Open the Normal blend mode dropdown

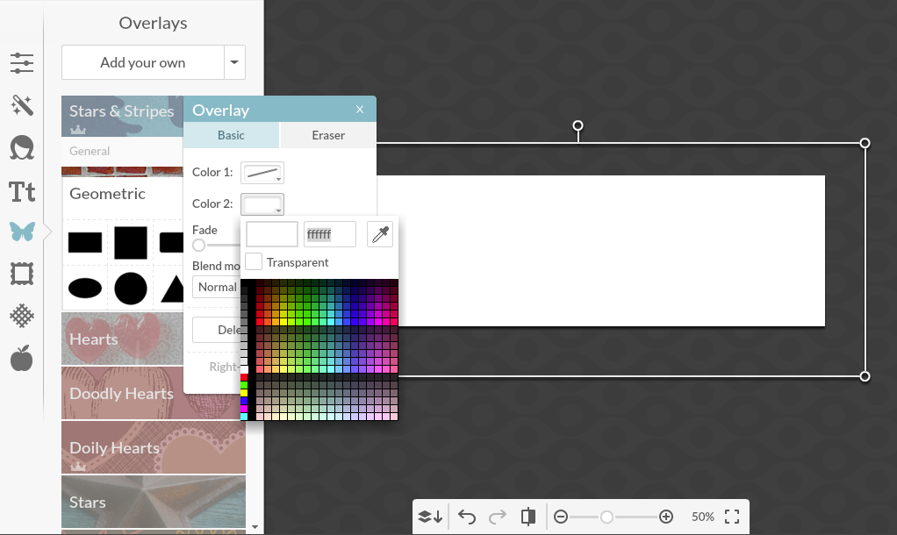tap(217, 287)
